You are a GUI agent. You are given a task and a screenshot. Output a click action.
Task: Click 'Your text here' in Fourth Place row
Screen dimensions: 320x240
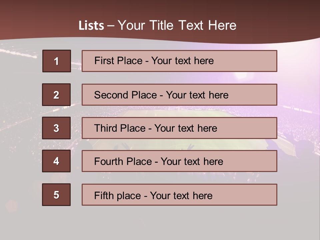[x=192, y=162]
